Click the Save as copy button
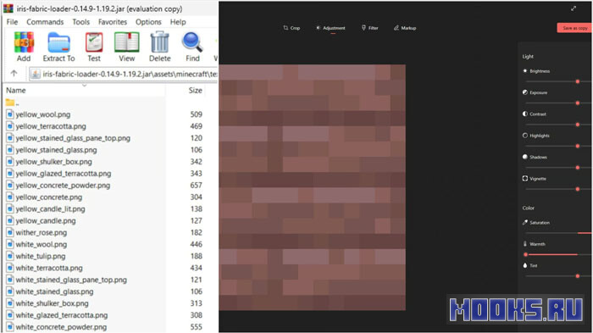This screenshot has width=593, height=333. (575, 28)
